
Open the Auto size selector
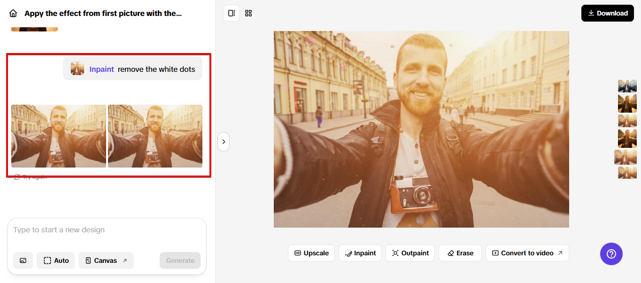(56, 260)
